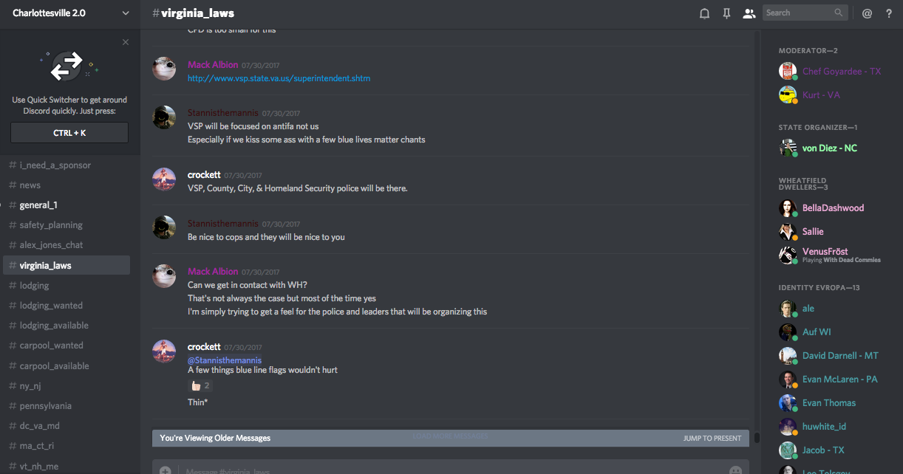
Task: Expand Charlottesville 2.0 server dropdown
Action: pos(125,13)
